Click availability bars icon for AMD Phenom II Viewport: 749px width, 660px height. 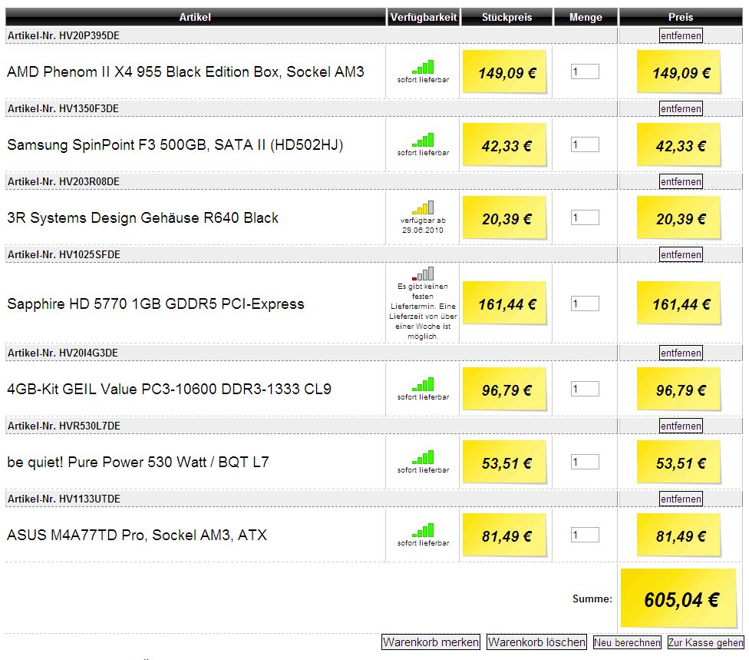(x=423, y=67)
